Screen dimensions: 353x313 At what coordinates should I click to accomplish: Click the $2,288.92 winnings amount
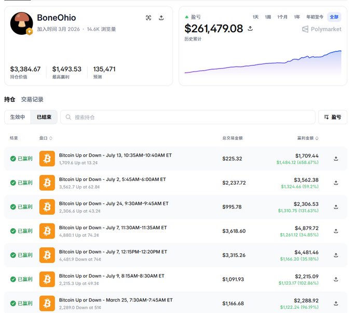[306, 301]
